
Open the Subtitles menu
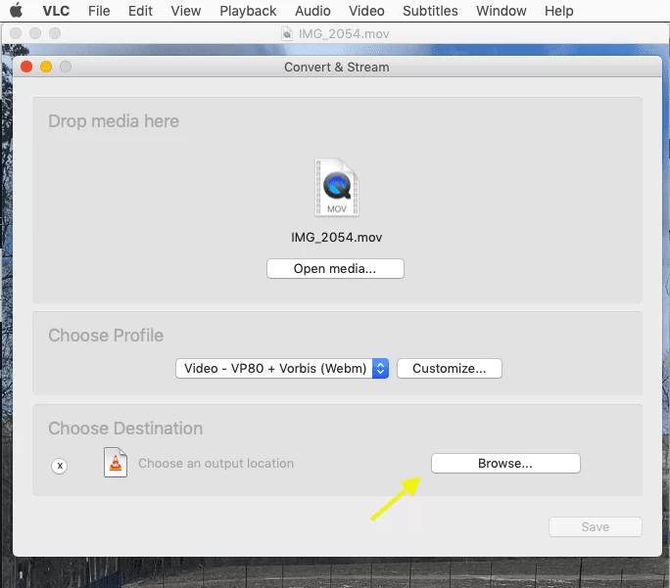click(x=430, y=11)
